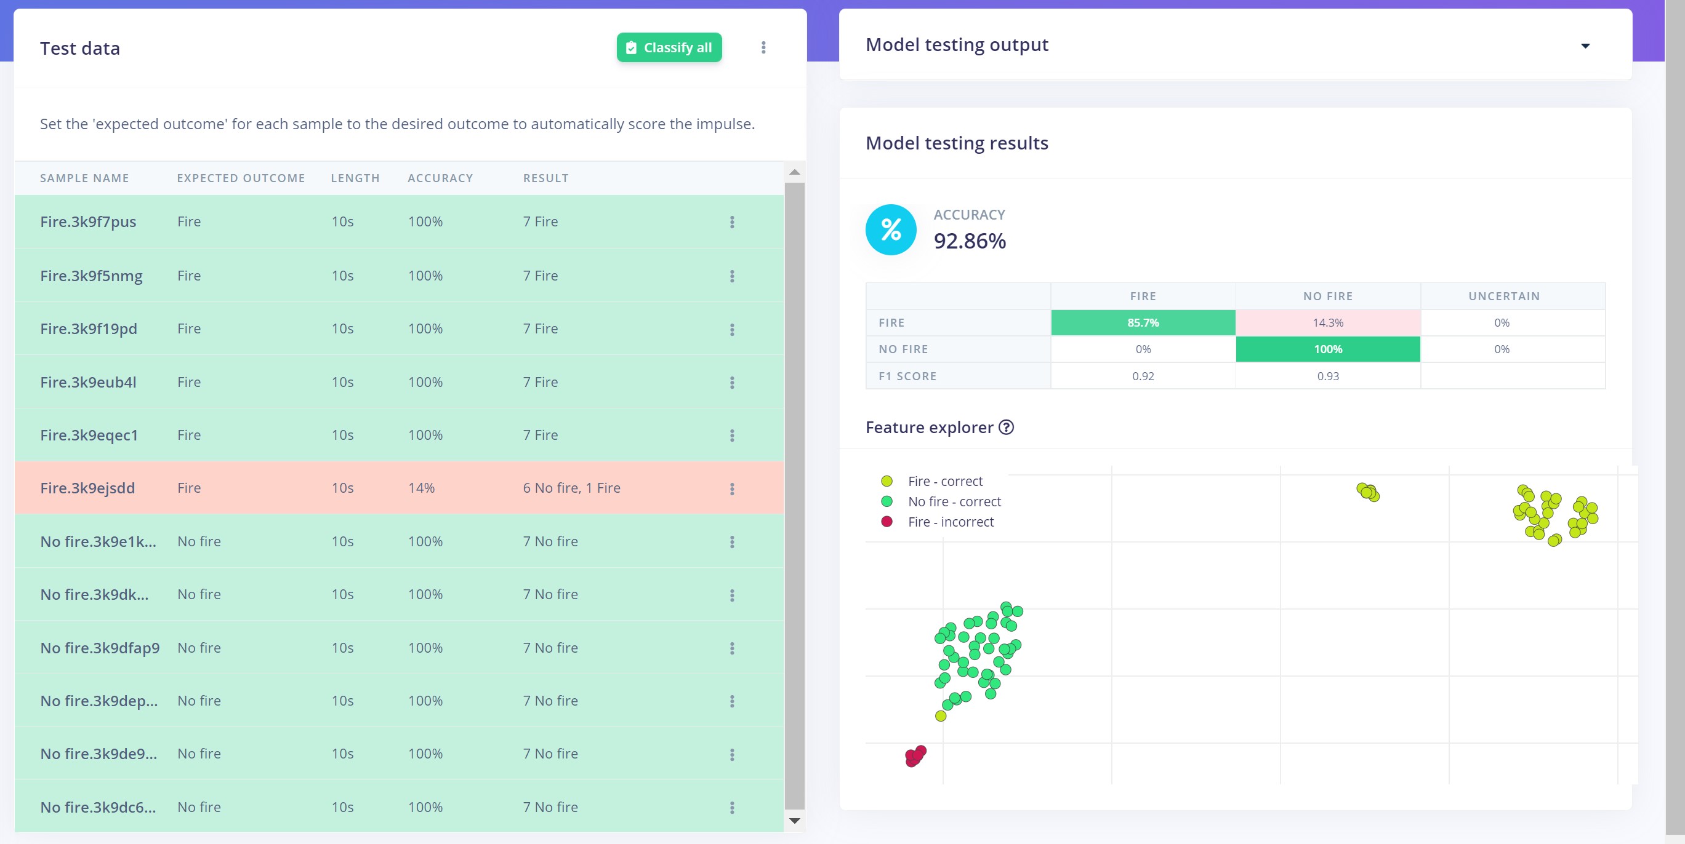Click the clipboard icon in Classify all

(631, 48)
